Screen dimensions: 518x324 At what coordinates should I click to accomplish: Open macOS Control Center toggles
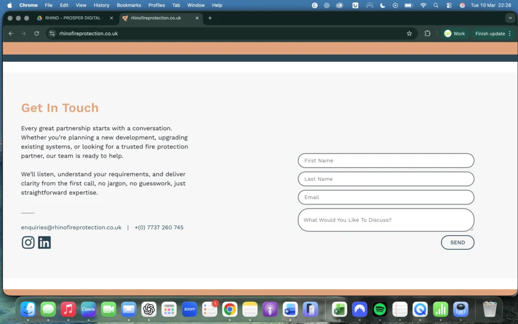point(449,5)
